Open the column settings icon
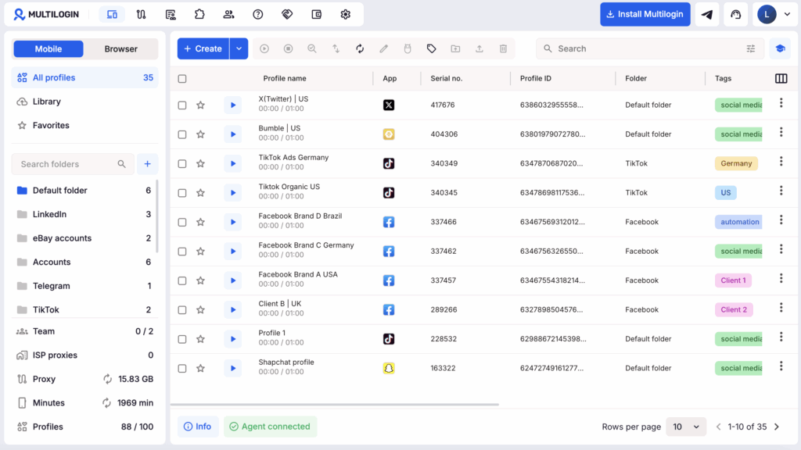 [x=781, y=79]
